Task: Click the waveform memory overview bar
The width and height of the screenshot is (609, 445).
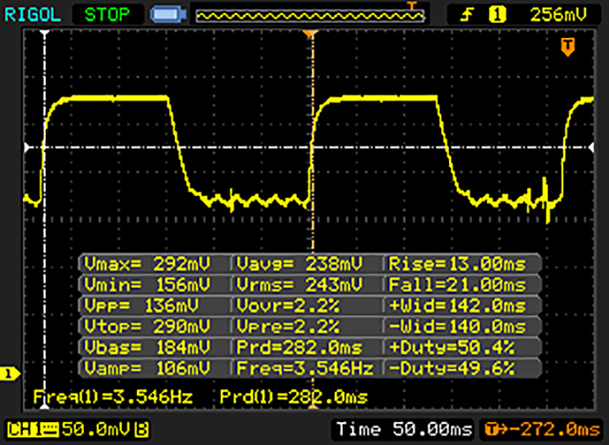Action: (310, 15)
